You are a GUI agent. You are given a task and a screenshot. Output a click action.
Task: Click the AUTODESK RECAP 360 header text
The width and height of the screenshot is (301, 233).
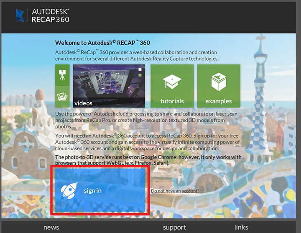pos(50,15)
